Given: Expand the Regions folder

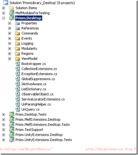Looking at the screenshot, I should [x=9, y=54].
